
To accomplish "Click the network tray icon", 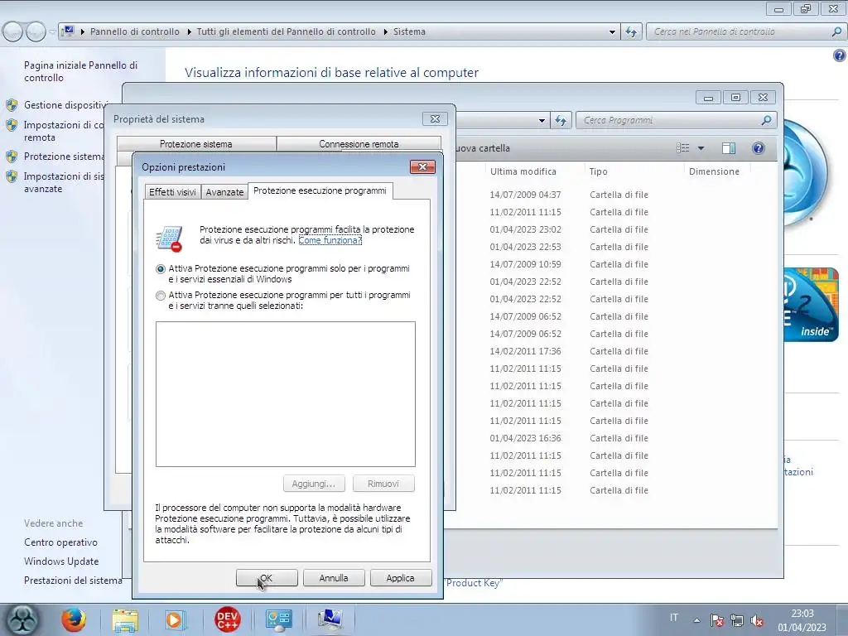I will 736,620.
